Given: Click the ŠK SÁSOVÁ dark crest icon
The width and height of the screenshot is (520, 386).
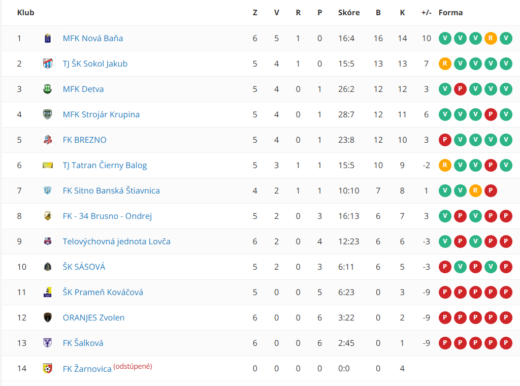Looking at the screenshot, I should click(47, 267).
